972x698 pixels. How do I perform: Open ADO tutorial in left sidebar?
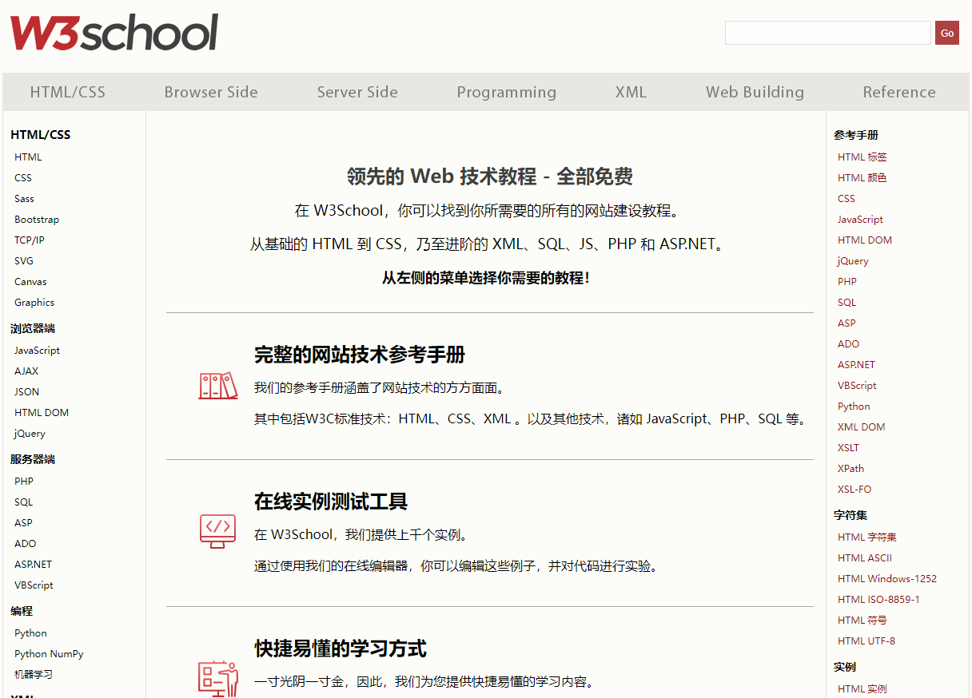(x=25, y=544)
